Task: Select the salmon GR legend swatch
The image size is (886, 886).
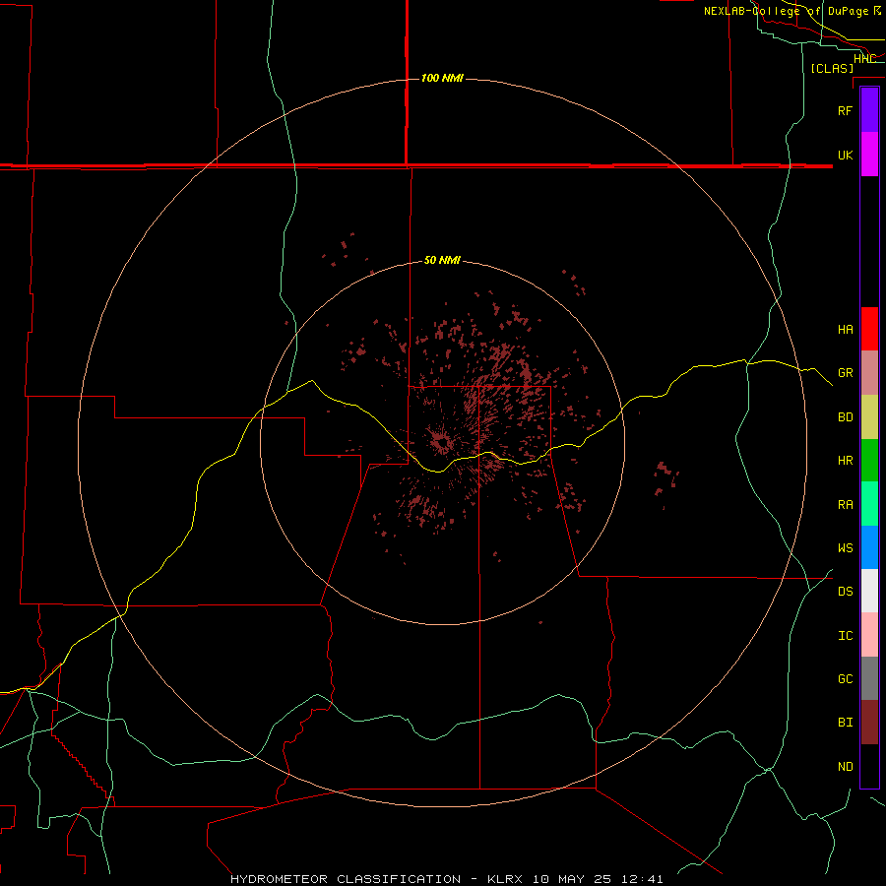Action: coord(869,373)
